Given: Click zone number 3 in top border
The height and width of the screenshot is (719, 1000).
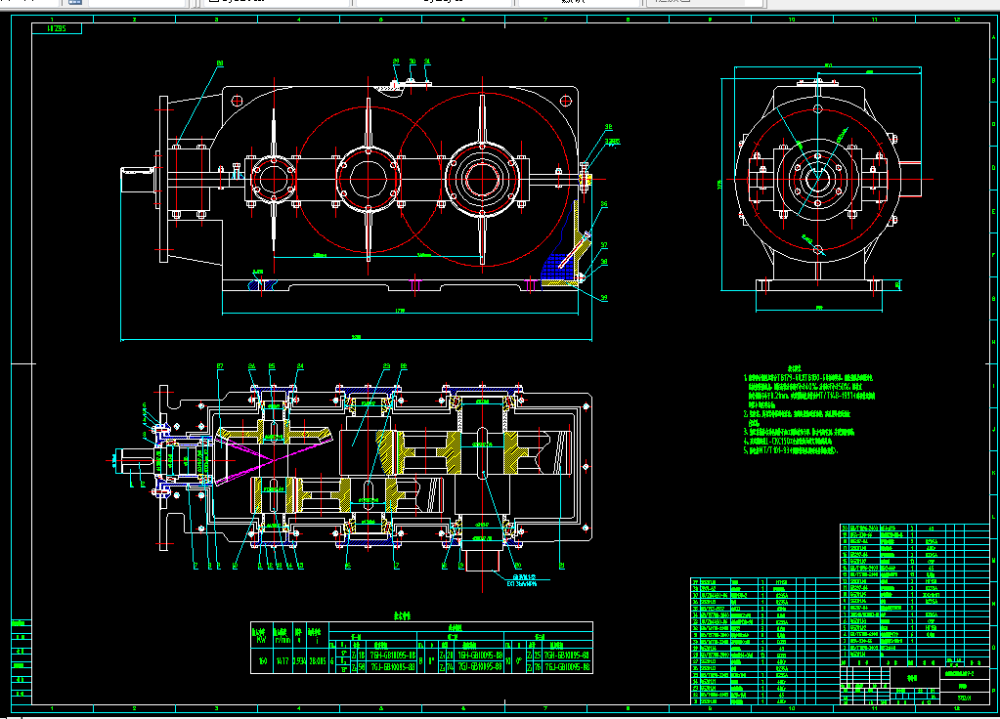Looking at the screenshot, I should (x=217, y=20).
